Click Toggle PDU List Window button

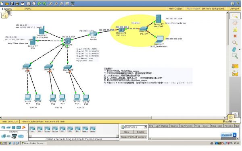coord(134,137)
